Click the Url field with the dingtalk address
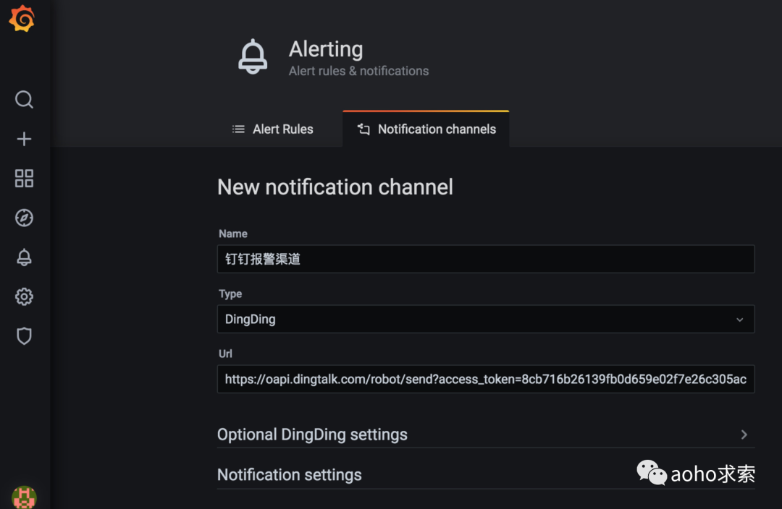Screen dimensions: 782x509 [x=485, y=379]
